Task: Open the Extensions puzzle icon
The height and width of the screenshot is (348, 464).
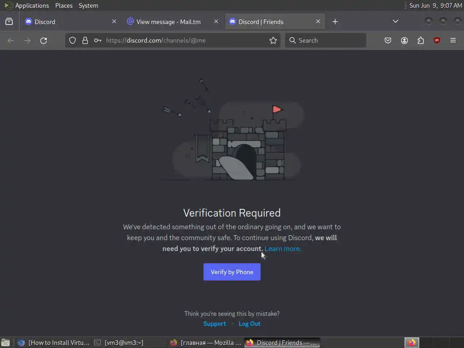Action: point(420,40)
